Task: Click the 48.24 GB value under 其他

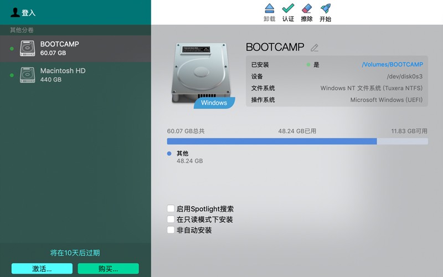Action: click(189, 161)
